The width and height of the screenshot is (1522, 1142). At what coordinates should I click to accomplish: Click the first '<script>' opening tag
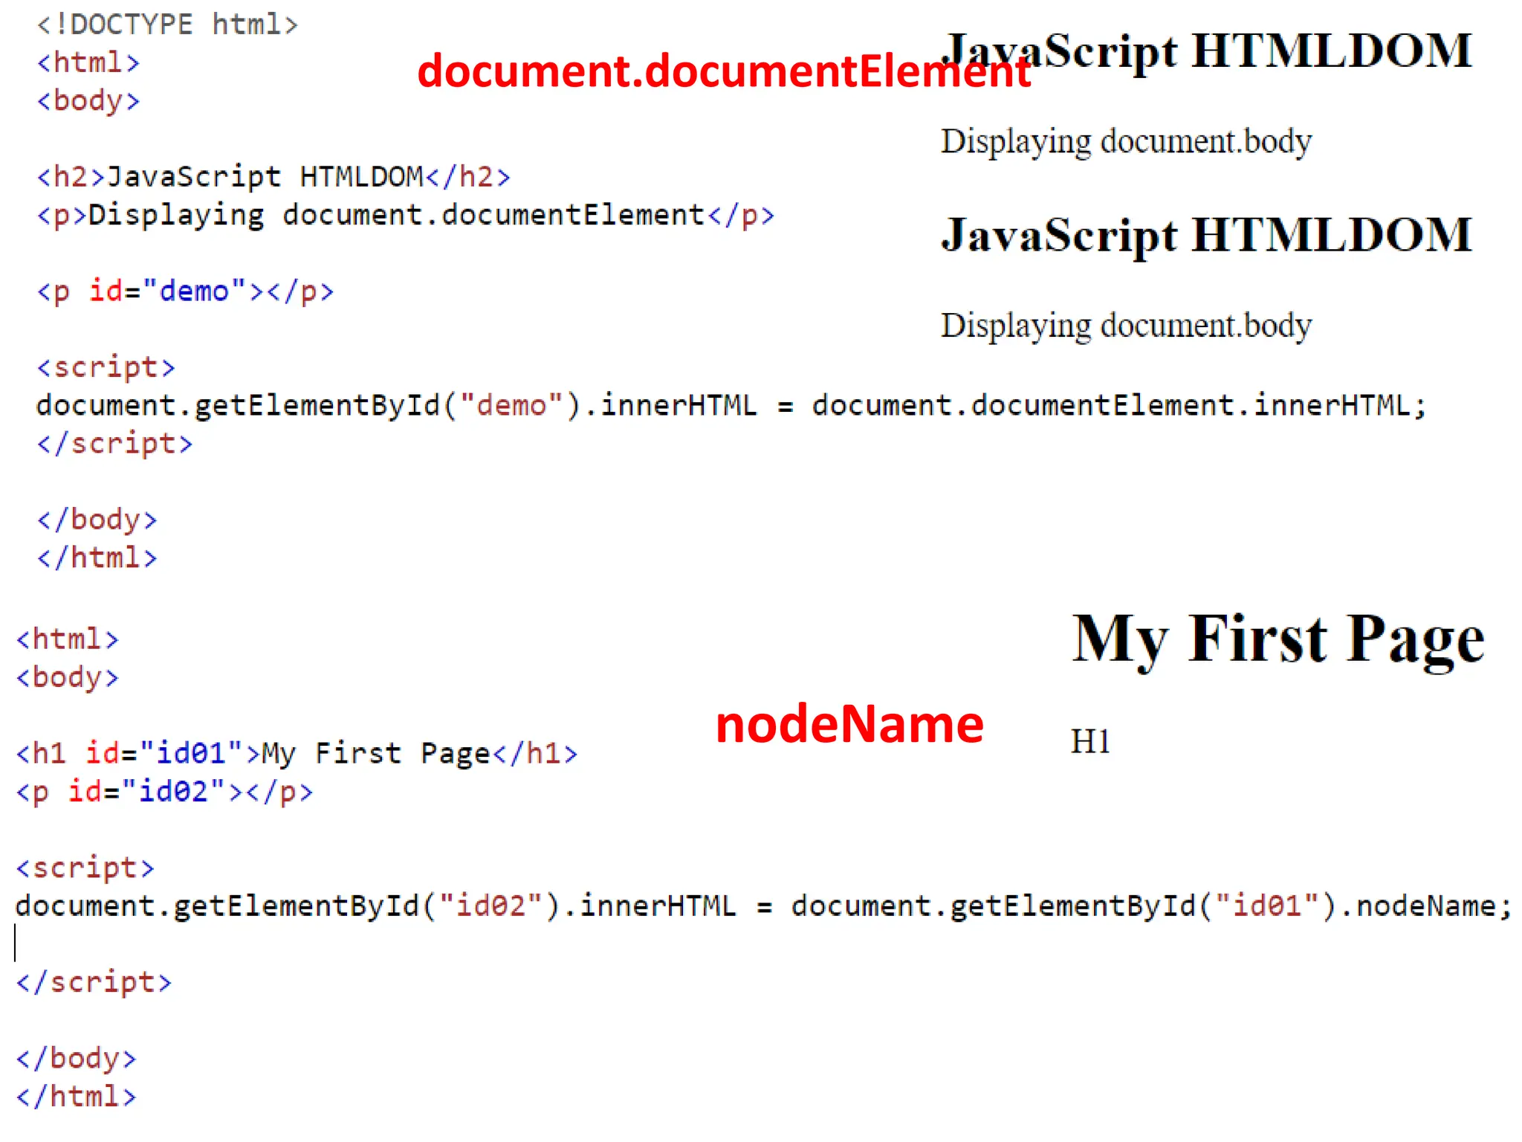(106, 367)
